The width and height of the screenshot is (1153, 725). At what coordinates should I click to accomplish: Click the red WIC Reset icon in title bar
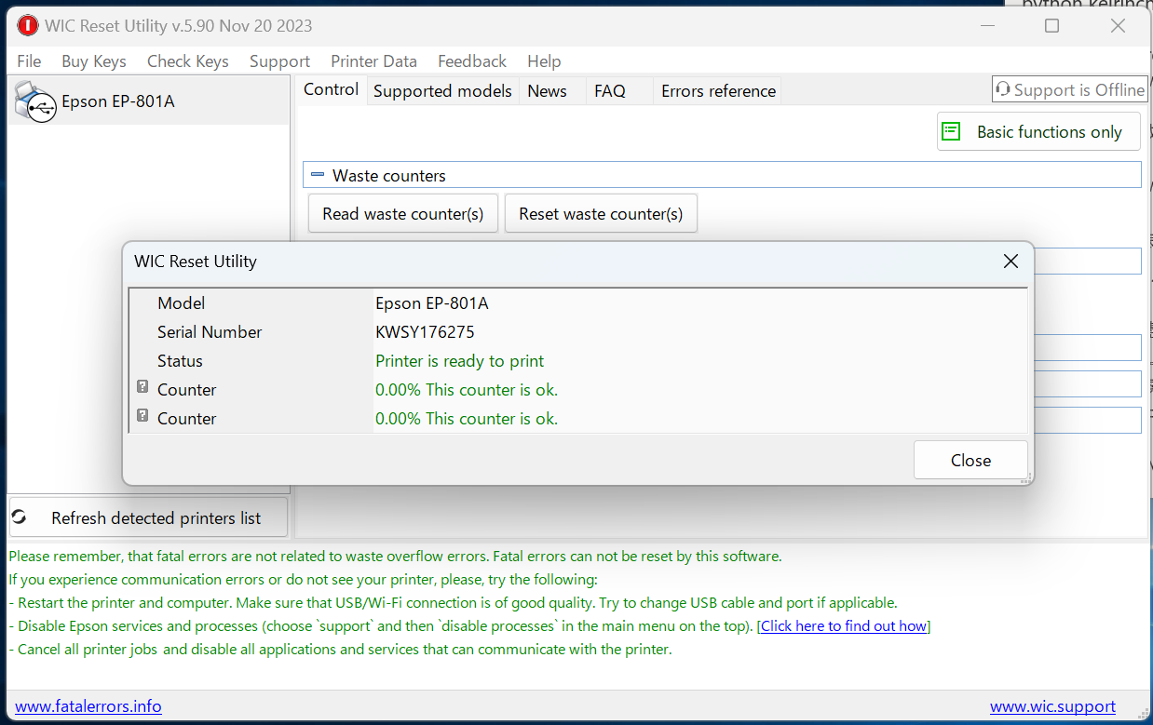click(27, 25)
